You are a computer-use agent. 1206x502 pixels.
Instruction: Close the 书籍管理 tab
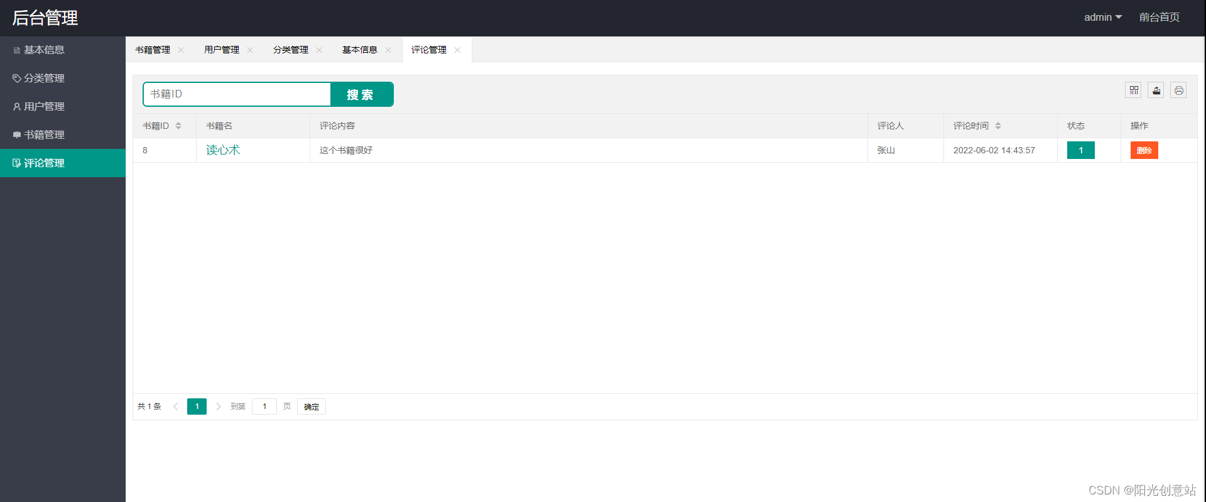click(181, 50)
